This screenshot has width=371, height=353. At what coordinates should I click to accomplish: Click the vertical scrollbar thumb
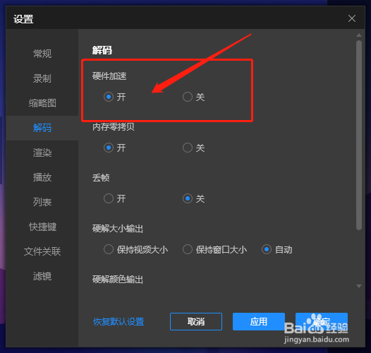click(359, 135)
